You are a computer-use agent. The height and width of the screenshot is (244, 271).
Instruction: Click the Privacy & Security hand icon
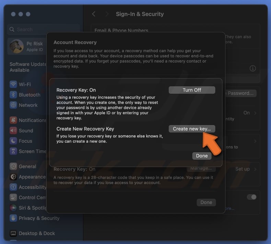point(13,218)
